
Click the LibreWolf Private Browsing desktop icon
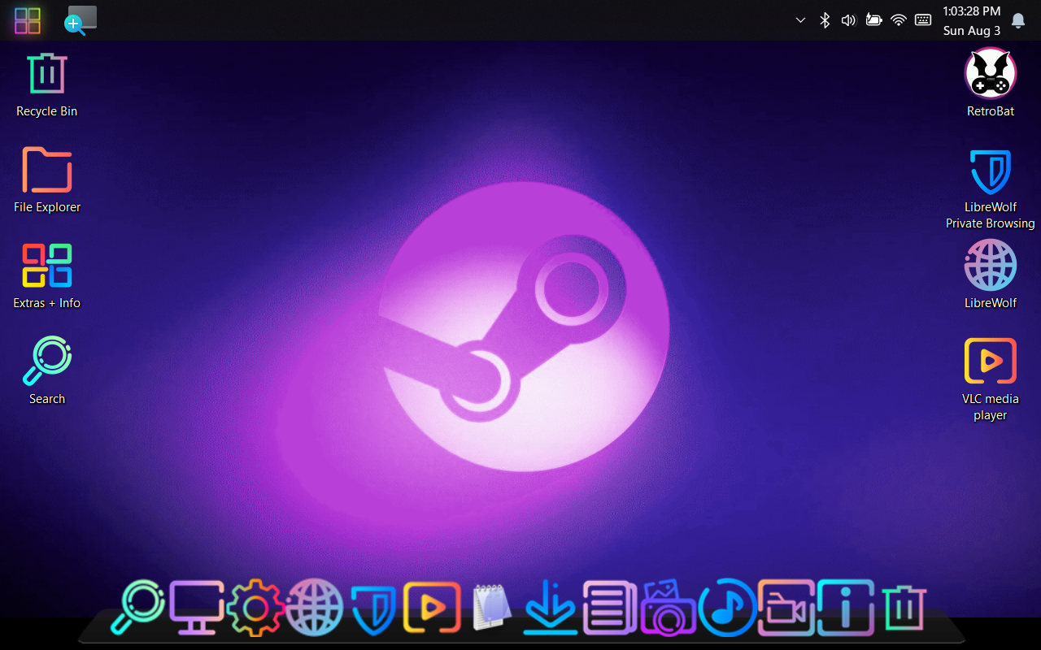[x=990, y=172]
